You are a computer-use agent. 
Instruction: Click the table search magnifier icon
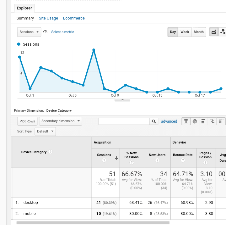click(x=154, y=121)
